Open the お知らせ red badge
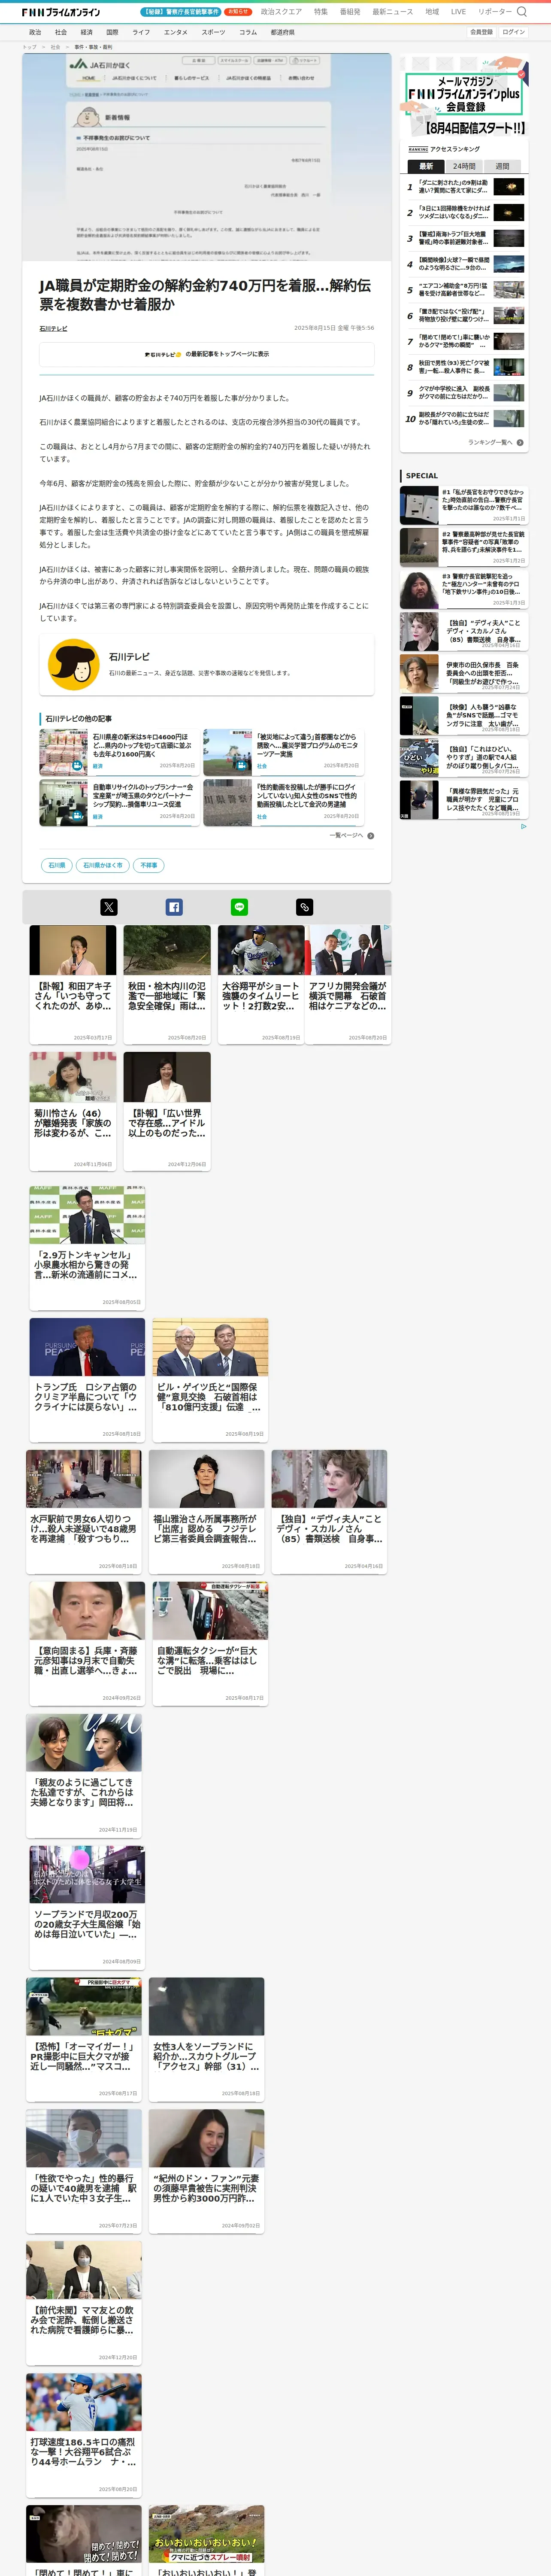The image size is (551, 2576). pos(238,12)
